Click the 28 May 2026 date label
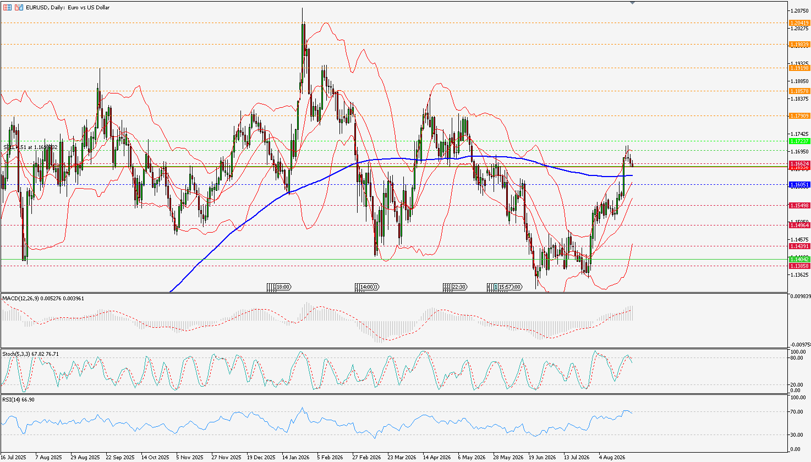This screenshot has height=462, width=811. point(507,457)
